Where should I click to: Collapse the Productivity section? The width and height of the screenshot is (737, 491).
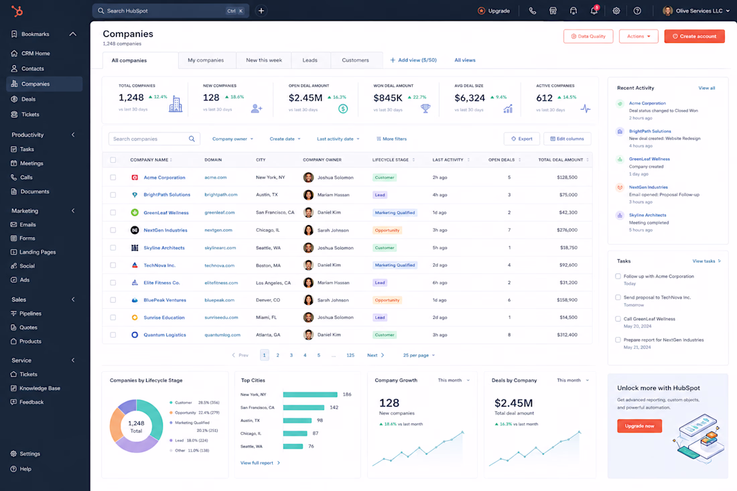[x=73, y=135]
